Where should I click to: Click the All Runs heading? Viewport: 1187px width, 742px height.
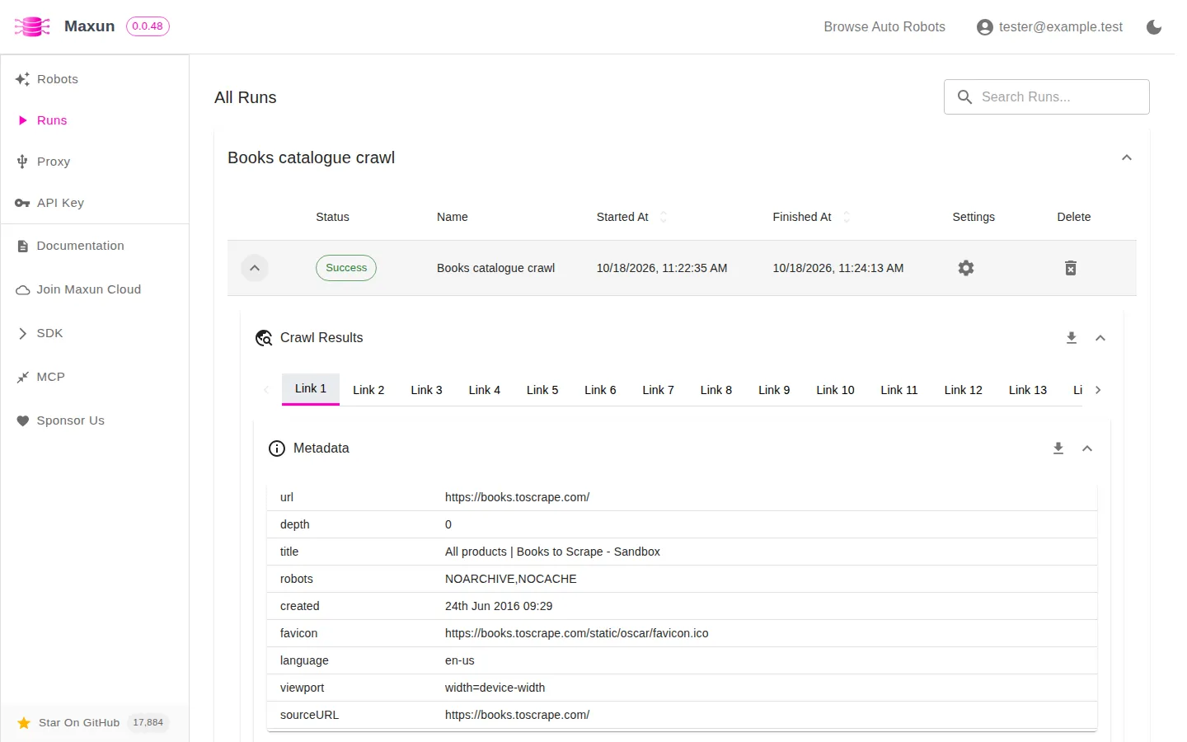(246, 97)
